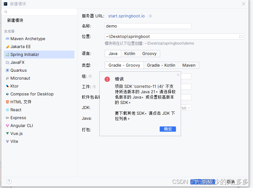Click the Micronaut mu icon
The height and width of the screenshot is (188, 253).
(7, 78)
